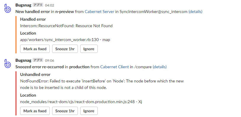This screenshot has width=241, height=117.
Task: Snooze the Intercom handled error for 1hr
Action: pos(65,49)
